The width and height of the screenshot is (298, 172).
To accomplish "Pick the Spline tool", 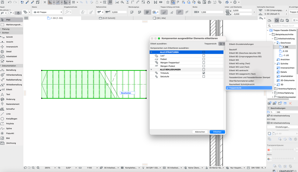I will [9, 128].
